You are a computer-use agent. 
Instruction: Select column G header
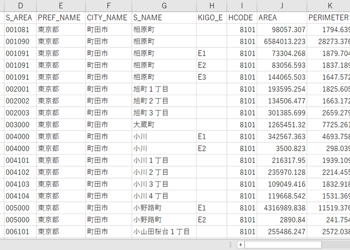point(164,6)
